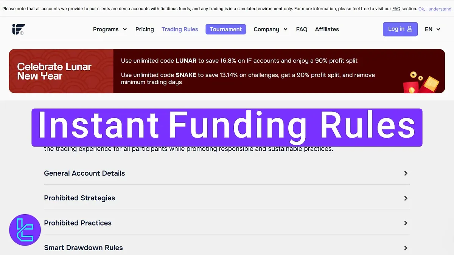
Task: Open the Pricing page from the navbar
Action: 145,29
